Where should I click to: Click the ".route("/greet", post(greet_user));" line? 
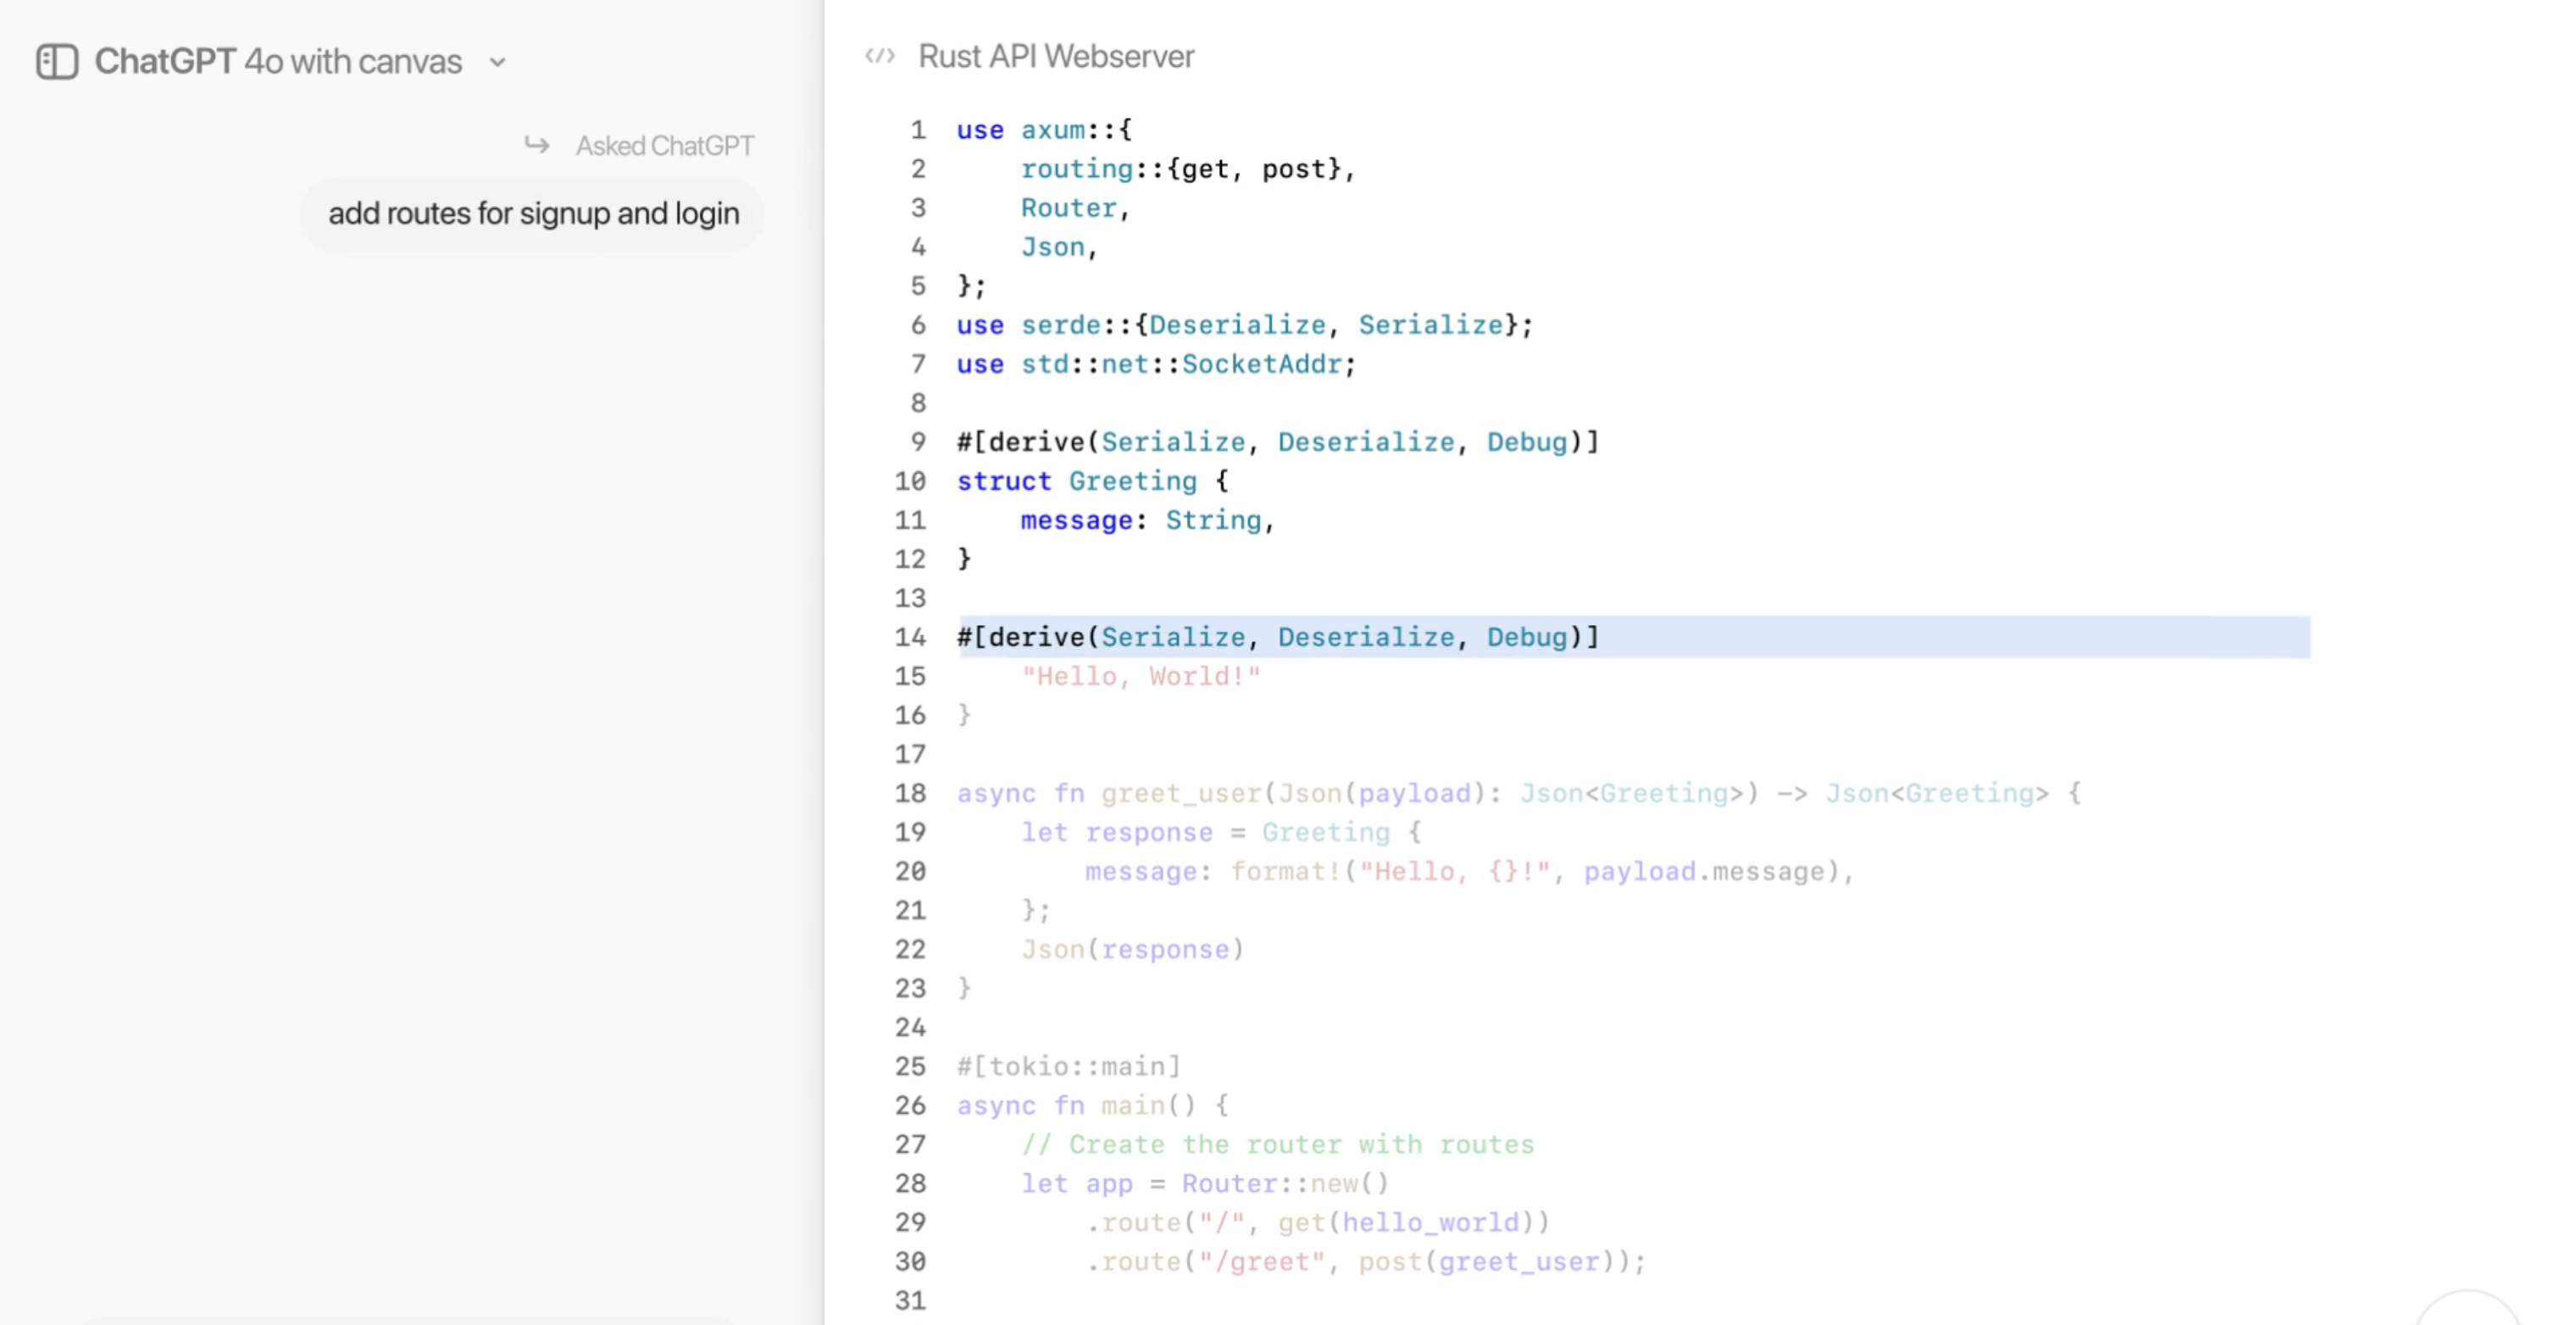point(1366,1261)
